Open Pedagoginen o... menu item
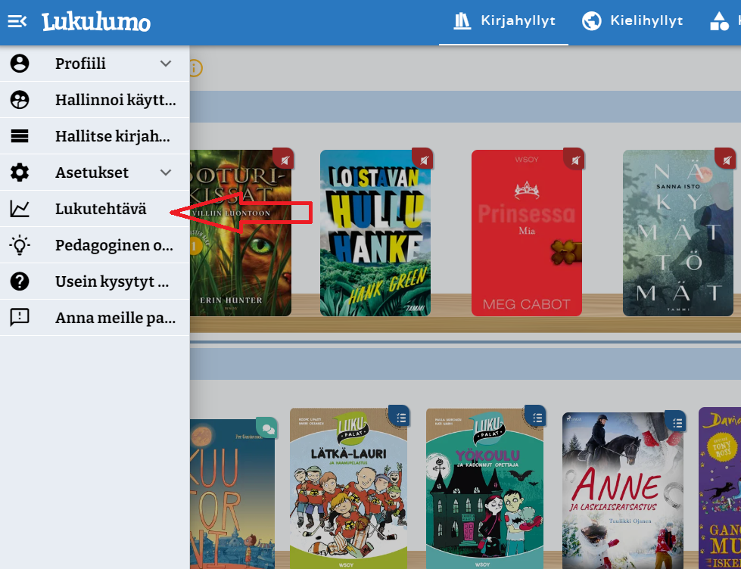Viewport: 741px width, 569px height. coord(95,245)
